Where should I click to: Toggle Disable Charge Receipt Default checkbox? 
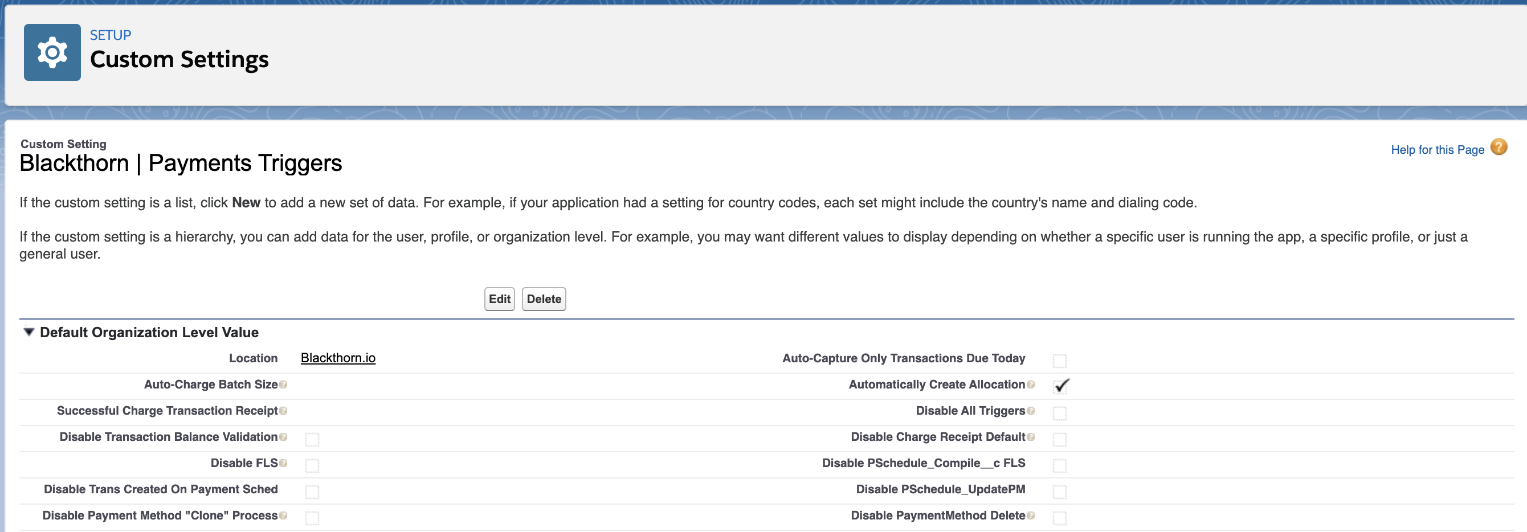(x=1059, y=439)
